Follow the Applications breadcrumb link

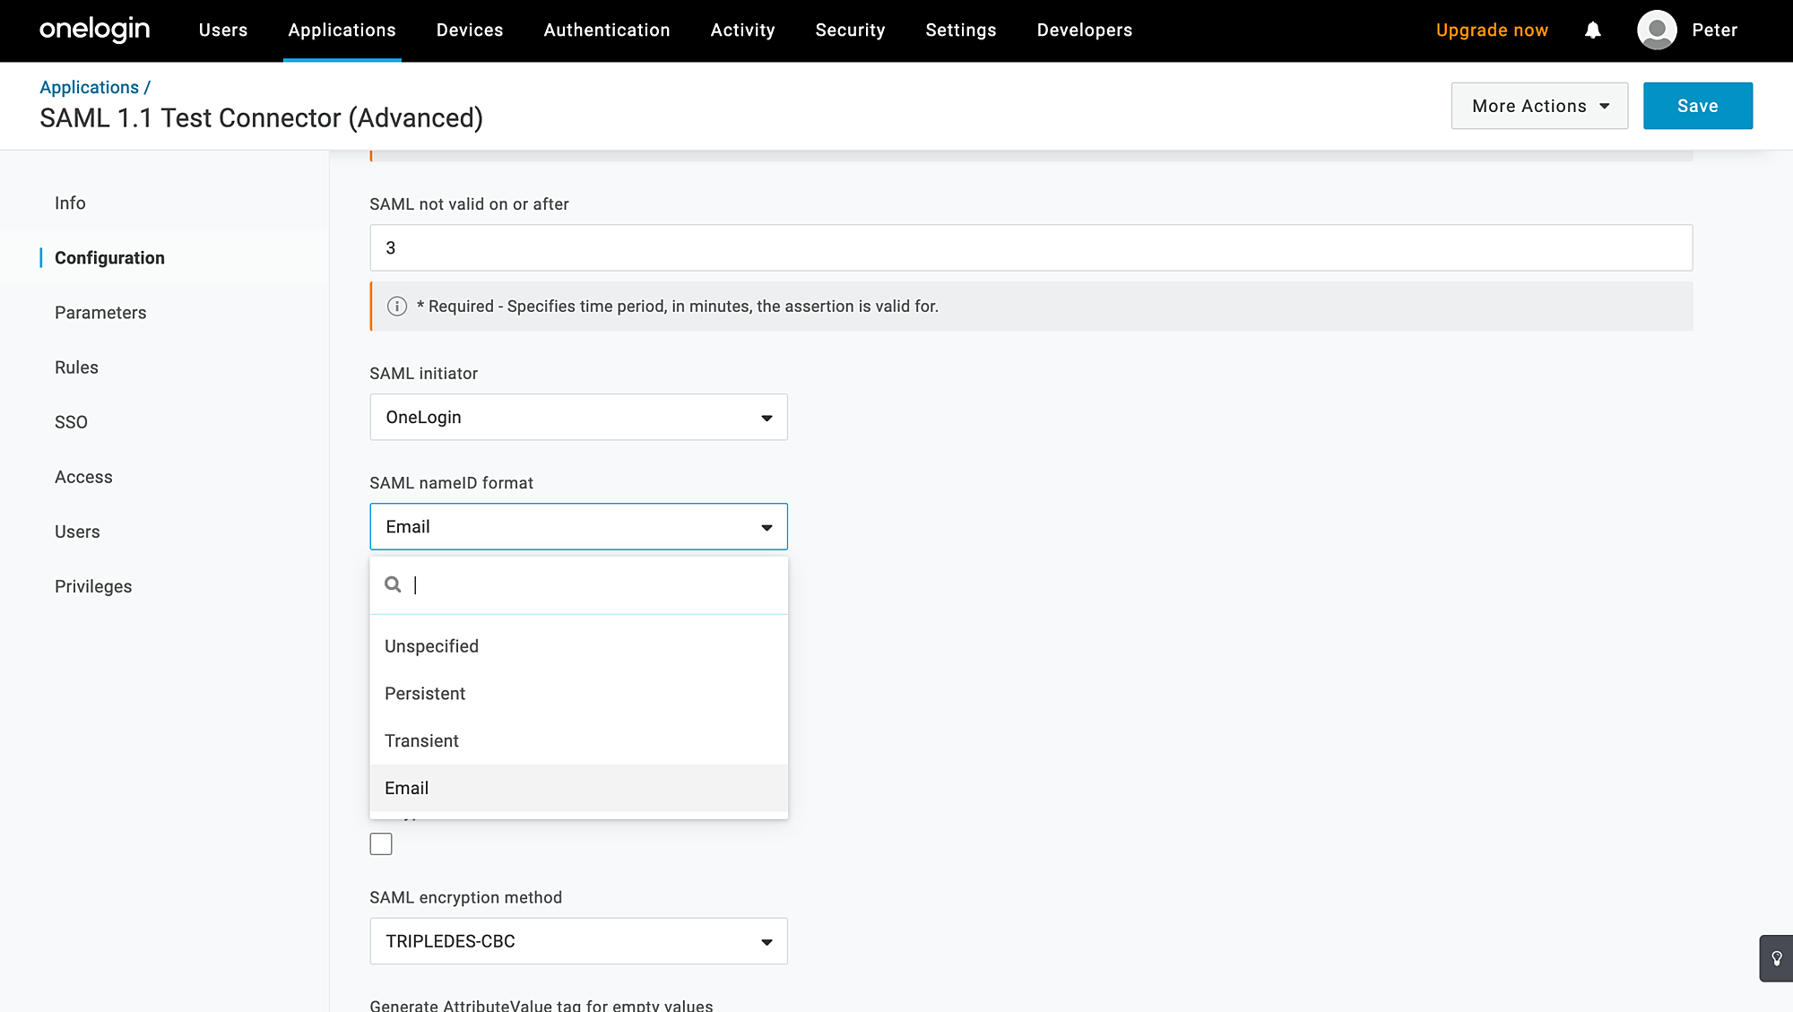89,87
